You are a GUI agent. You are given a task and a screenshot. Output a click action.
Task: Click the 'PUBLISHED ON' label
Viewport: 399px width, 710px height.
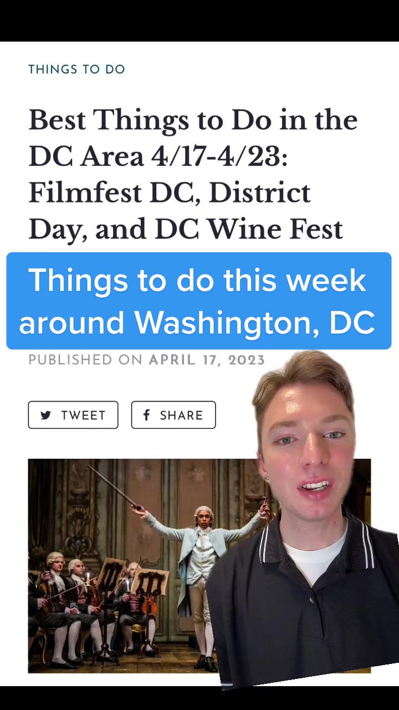coord(86,359)
